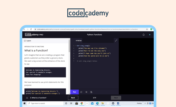Open the Windows Start menu
Viewport: 176px width, 107px height.
[25, 103]
